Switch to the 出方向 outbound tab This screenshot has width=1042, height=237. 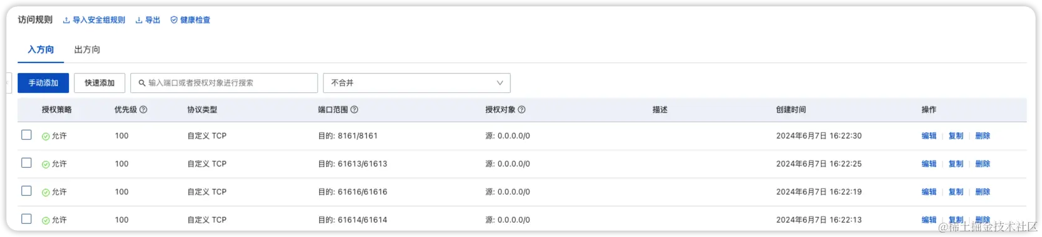click(87, 50)
